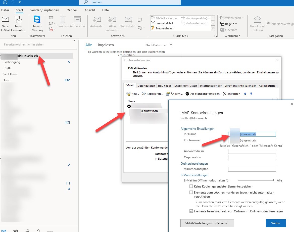The width and height of the screenshot is (294, 232).
Task: Click the Weiter button
Action: point(276,223)
